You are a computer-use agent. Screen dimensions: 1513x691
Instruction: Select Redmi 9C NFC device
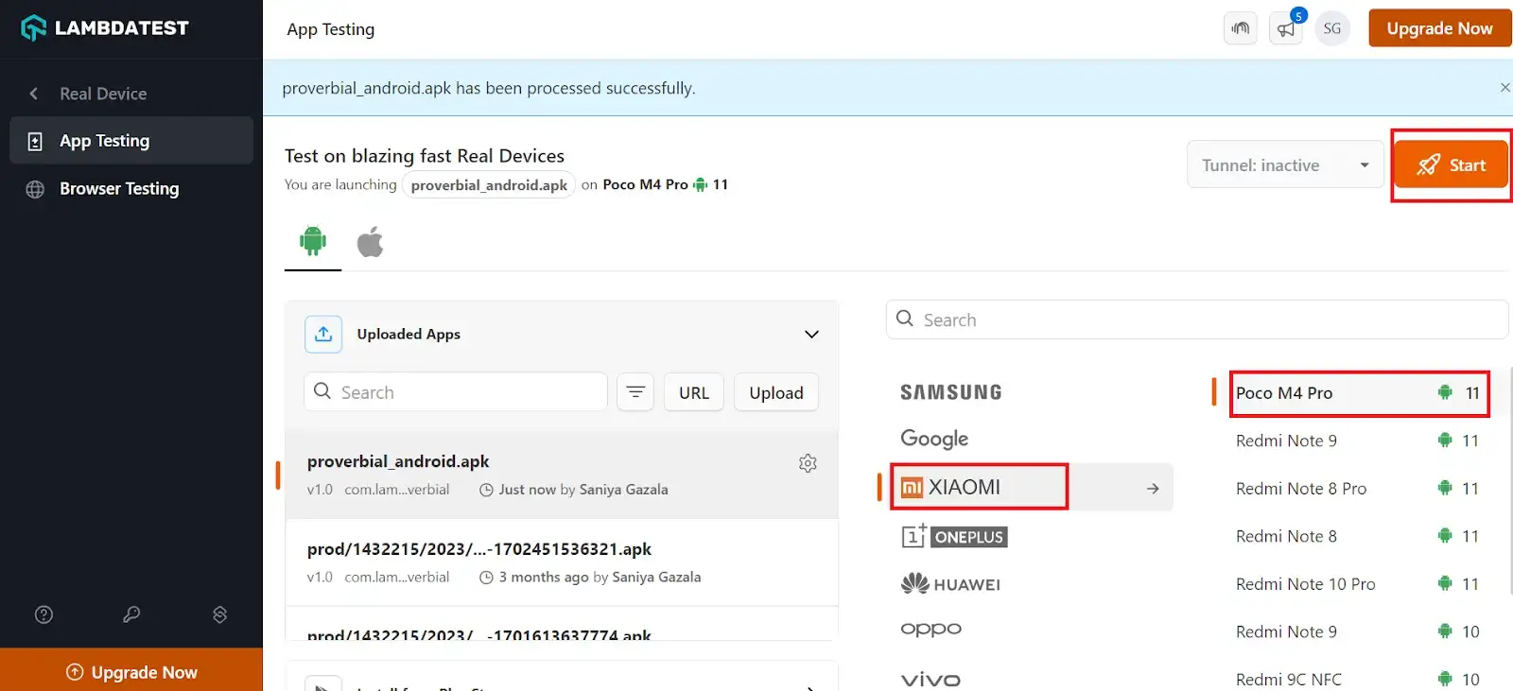(1360, 680)
